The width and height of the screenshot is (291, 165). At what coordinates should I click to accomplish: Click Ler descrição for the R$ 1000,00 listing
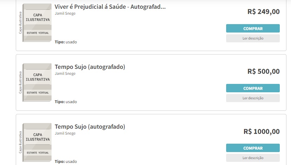(253, 158)
